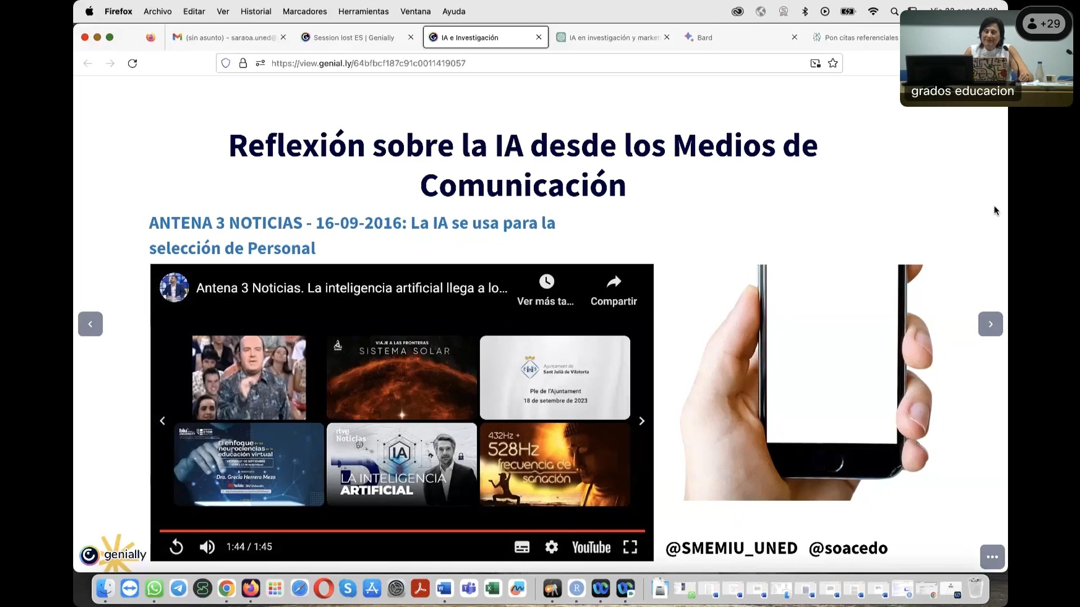Go to the next Genially slide

tap(990, 324)
